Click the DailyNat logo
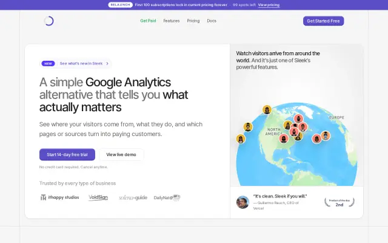 (167, 197)
